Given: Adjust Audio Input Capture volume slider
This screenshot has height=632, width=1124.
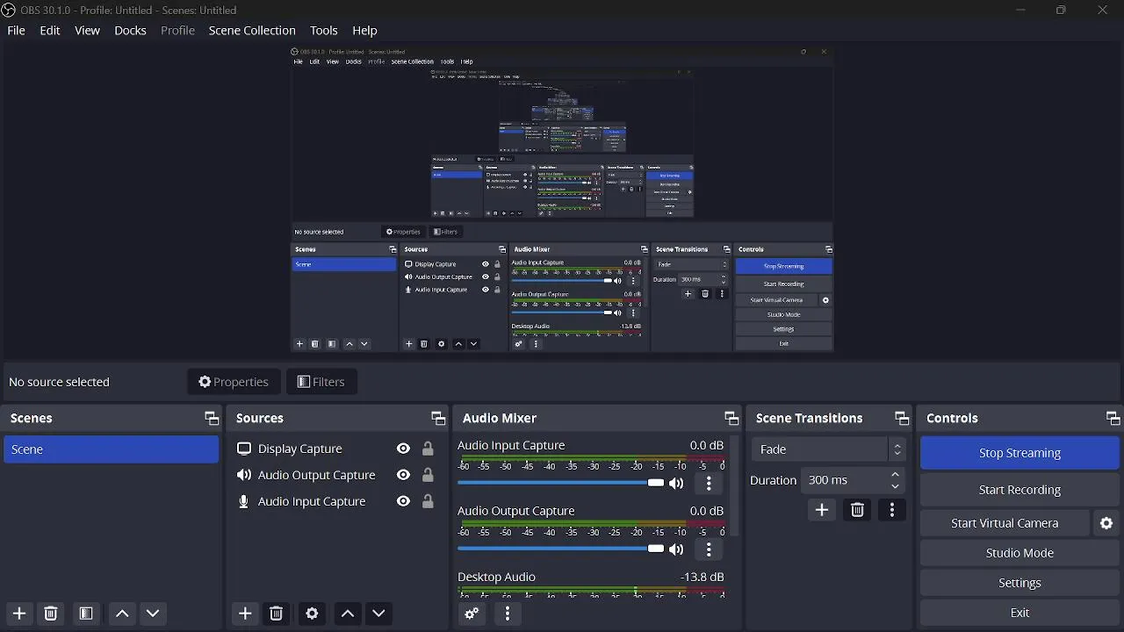Looking at the screenshot, I should click(x=560, y=483).
